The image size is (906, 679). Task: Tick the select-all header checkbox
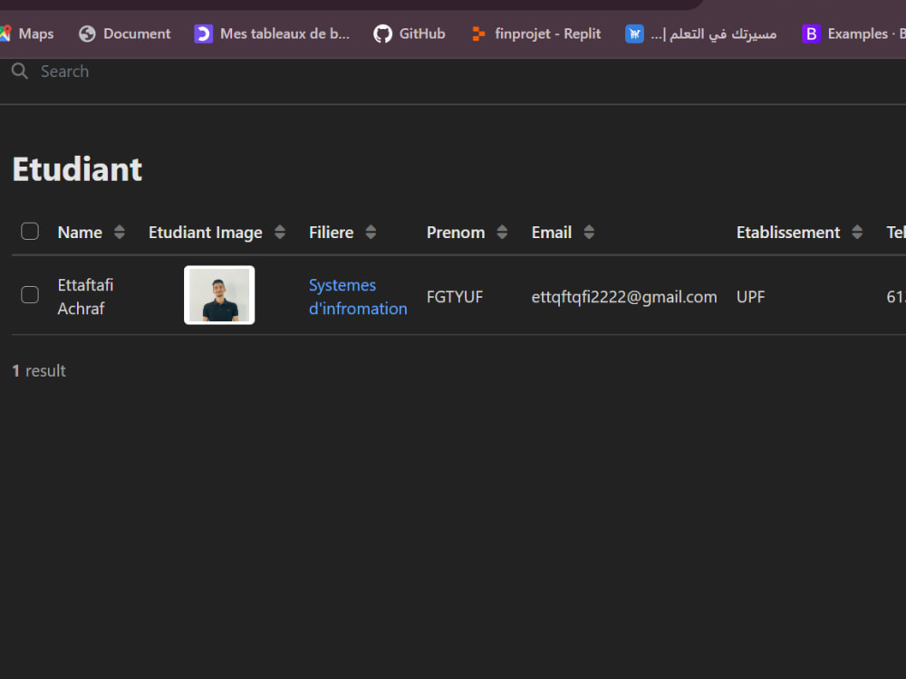(x=30, y=231)
